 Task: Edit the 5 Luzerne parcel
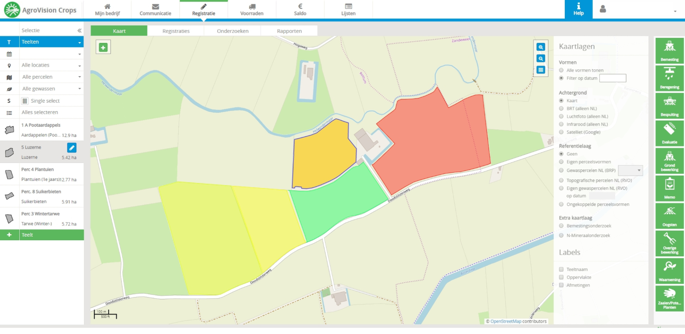point(72,148)
